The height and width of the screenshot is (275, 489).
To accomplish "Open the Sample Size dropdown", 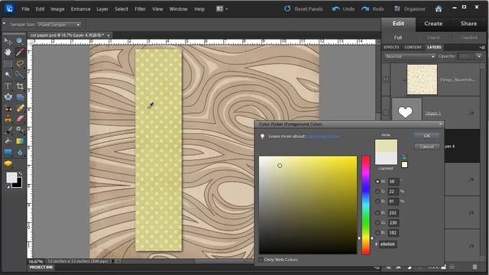I will (59, 24).
